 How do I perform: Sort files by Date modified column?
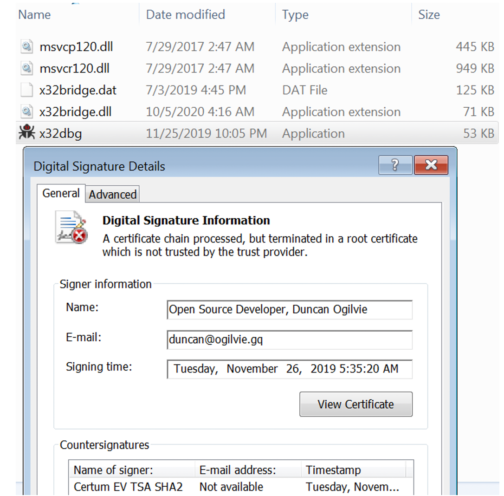[x=186, y=15]
